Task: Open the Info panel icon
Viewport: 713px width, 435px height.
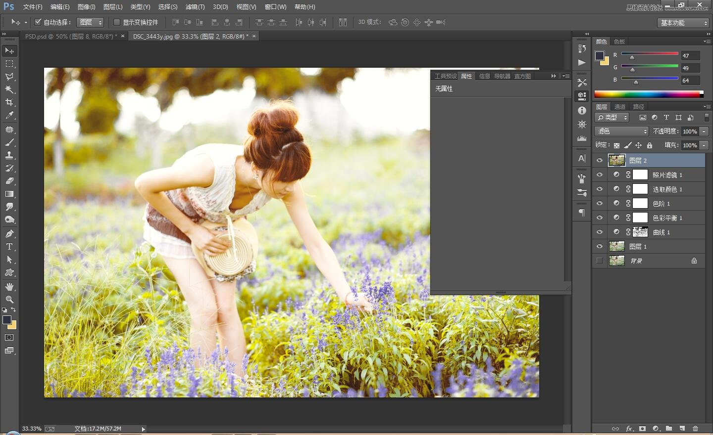Action: tap(582, 110)
